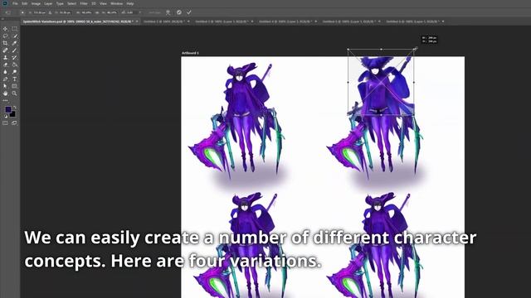The image size is (531, 298).
Task: Open the Select menu
Action: (x=72, y=3)
